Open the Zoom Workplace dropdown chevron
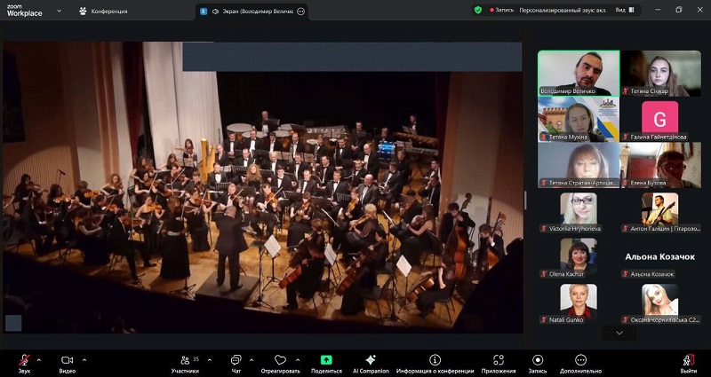Viewport: 711px width, 377px height. click(59, 11)
